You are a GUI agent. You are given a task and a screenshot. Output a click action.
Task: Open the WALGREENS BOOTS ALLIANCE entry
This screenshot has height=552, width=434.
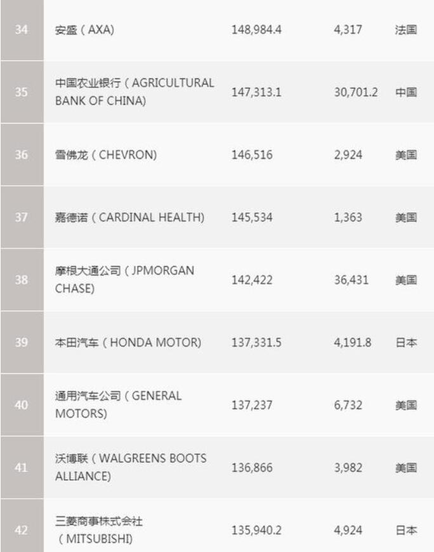click(131, 467)
